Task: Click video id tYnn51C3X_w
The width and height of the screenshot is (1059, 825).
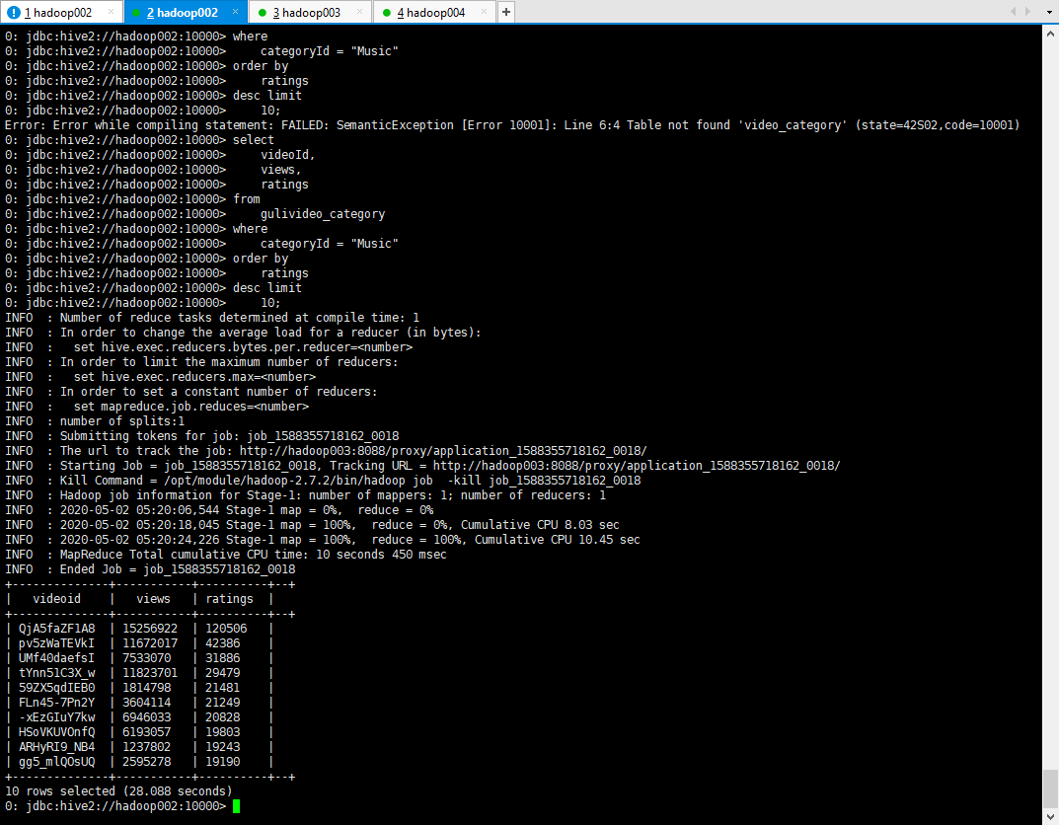Action: tap(56, 673)
